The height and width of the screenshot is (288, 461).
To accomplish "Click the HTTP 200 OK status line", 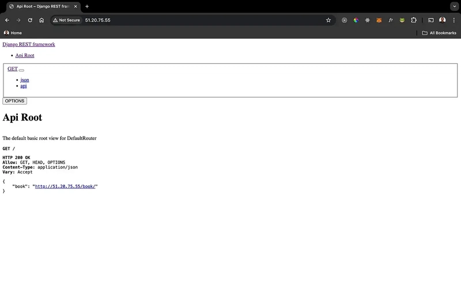I will [x=17, y=157].
